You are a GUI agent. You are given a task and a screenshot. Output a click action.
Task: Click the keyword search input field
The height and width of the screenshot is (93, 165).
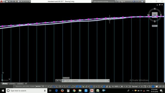coord(104,2)
